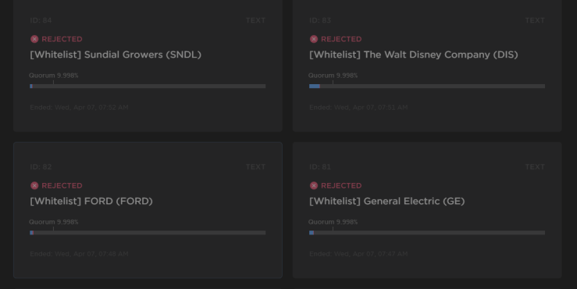Click the vote progress bar for SNDL

[x=148, y=86]
